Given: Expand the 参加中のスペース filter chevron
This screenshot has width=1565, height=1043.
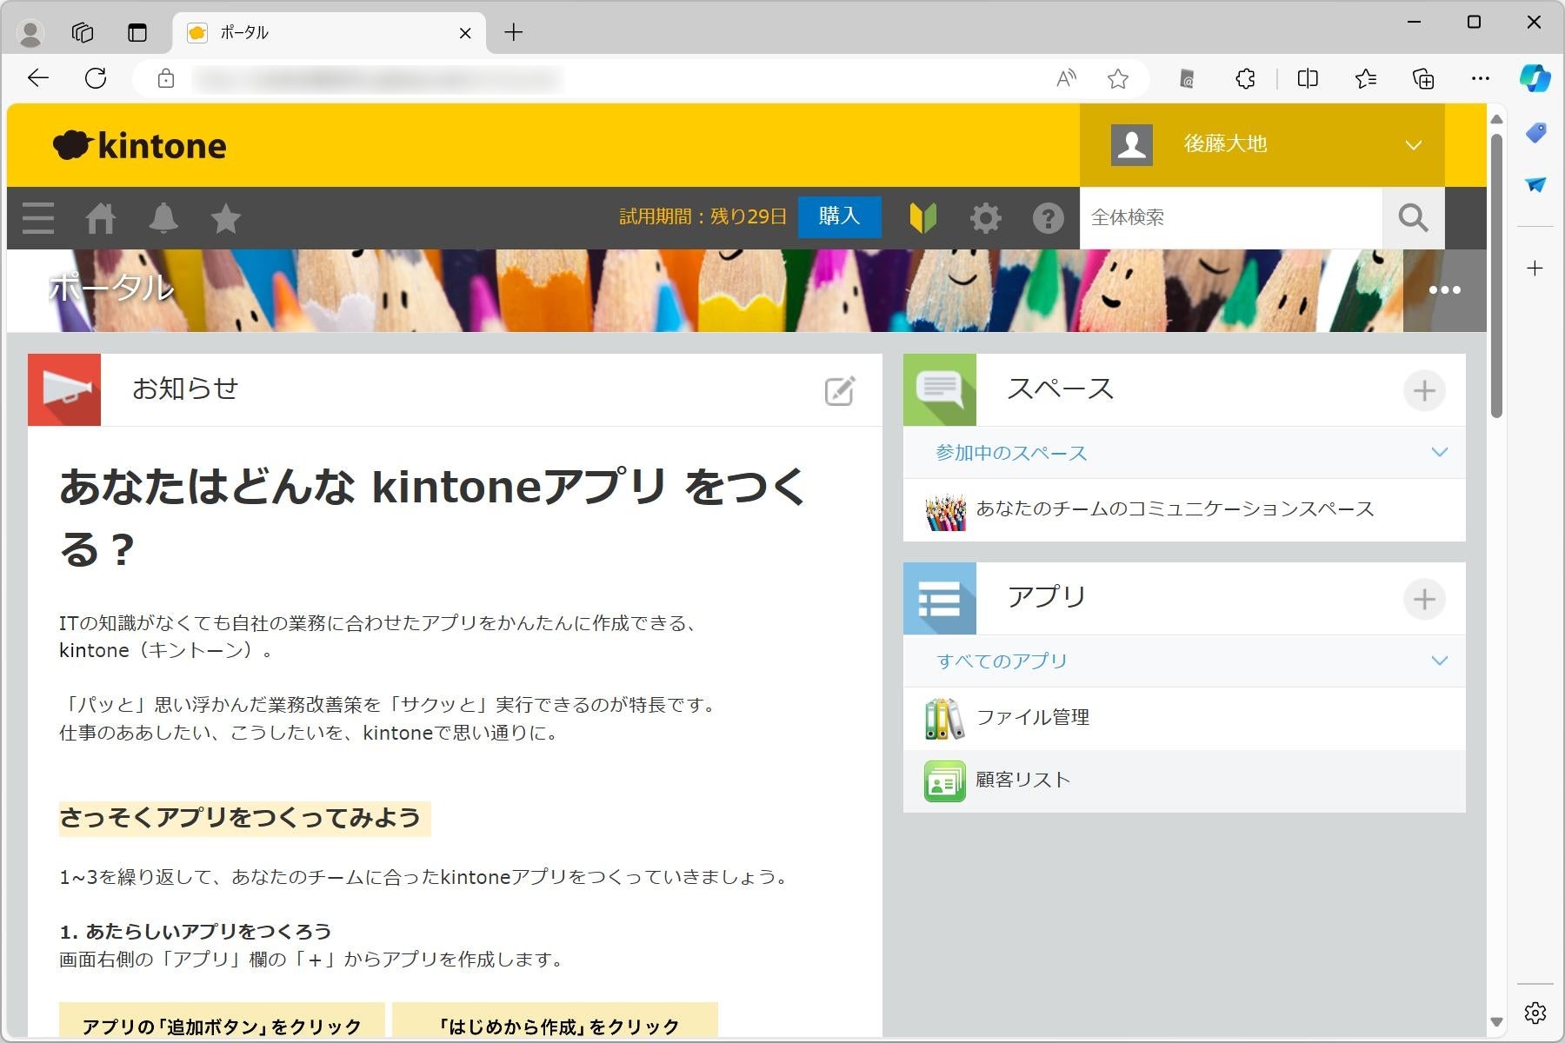Looking at the screenshot, I should pyautogui.click(x=1440, y=452).
